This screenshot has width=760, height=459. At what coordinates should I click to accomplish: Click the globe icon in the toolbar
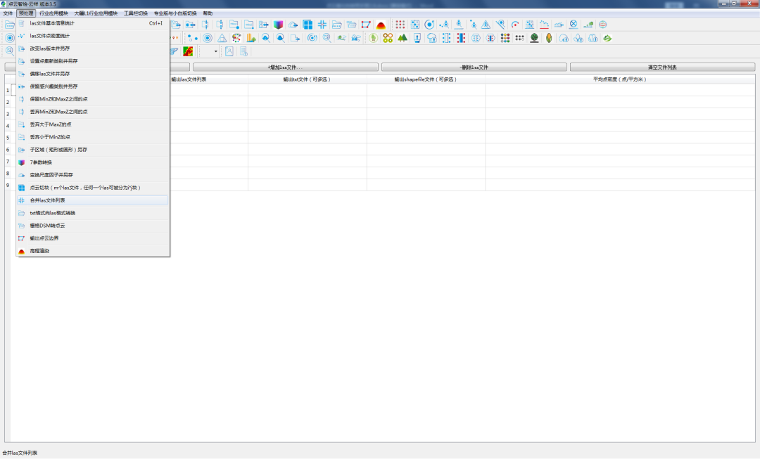click(x=602, y=25)
